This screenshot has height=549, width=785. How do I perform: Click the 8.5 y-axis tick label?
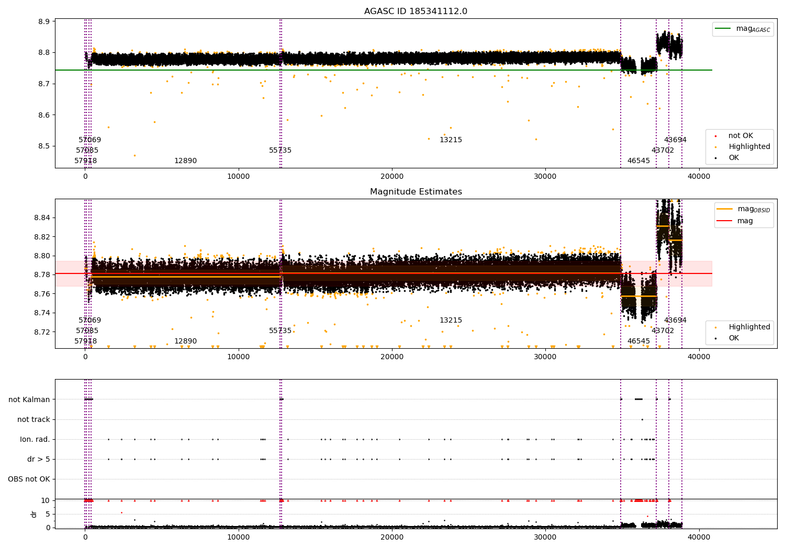click(x=44, y=146)
